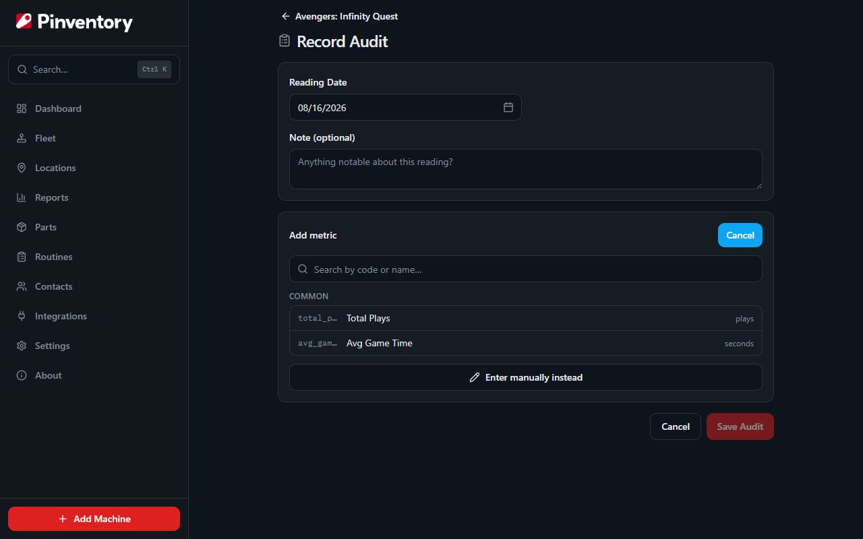The width and height of the screenshot is (863, 539).
Task: Go to Fleet in sidebar
Action: click(x=94, y=138)
